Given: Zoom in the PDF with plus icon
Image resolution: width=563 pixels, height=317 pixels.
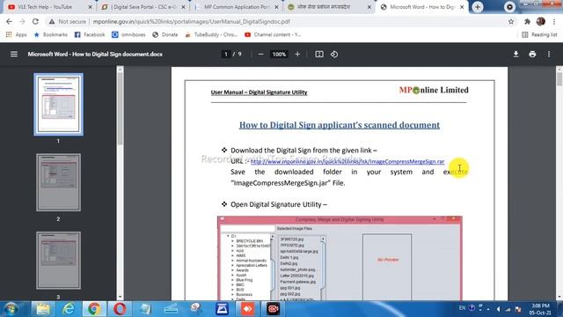Looking at the screenshot, I should [297, 55].
